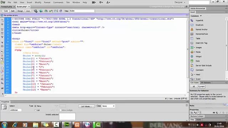Viewport: 228px width, 128px height.
Task: Switch to the Files panel tab
Action: click(x=192, y=120)
